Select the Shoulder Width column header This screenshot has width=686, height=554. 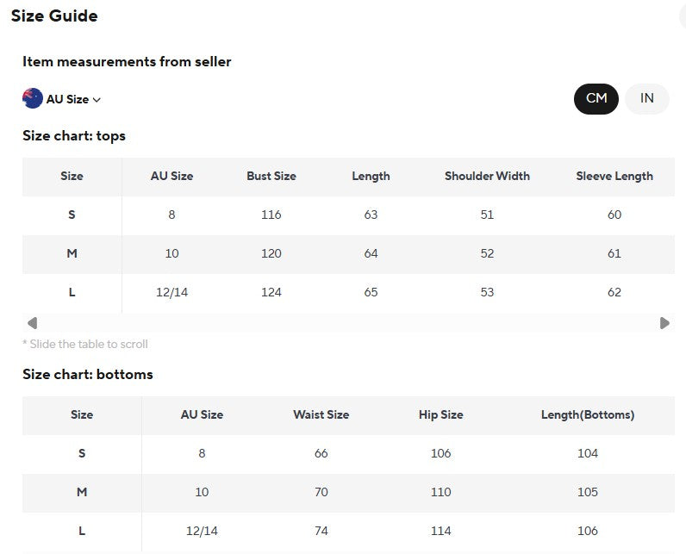point(487,177)
